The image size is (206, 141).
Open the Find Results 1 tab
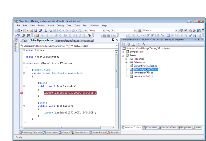pos(80,133)
